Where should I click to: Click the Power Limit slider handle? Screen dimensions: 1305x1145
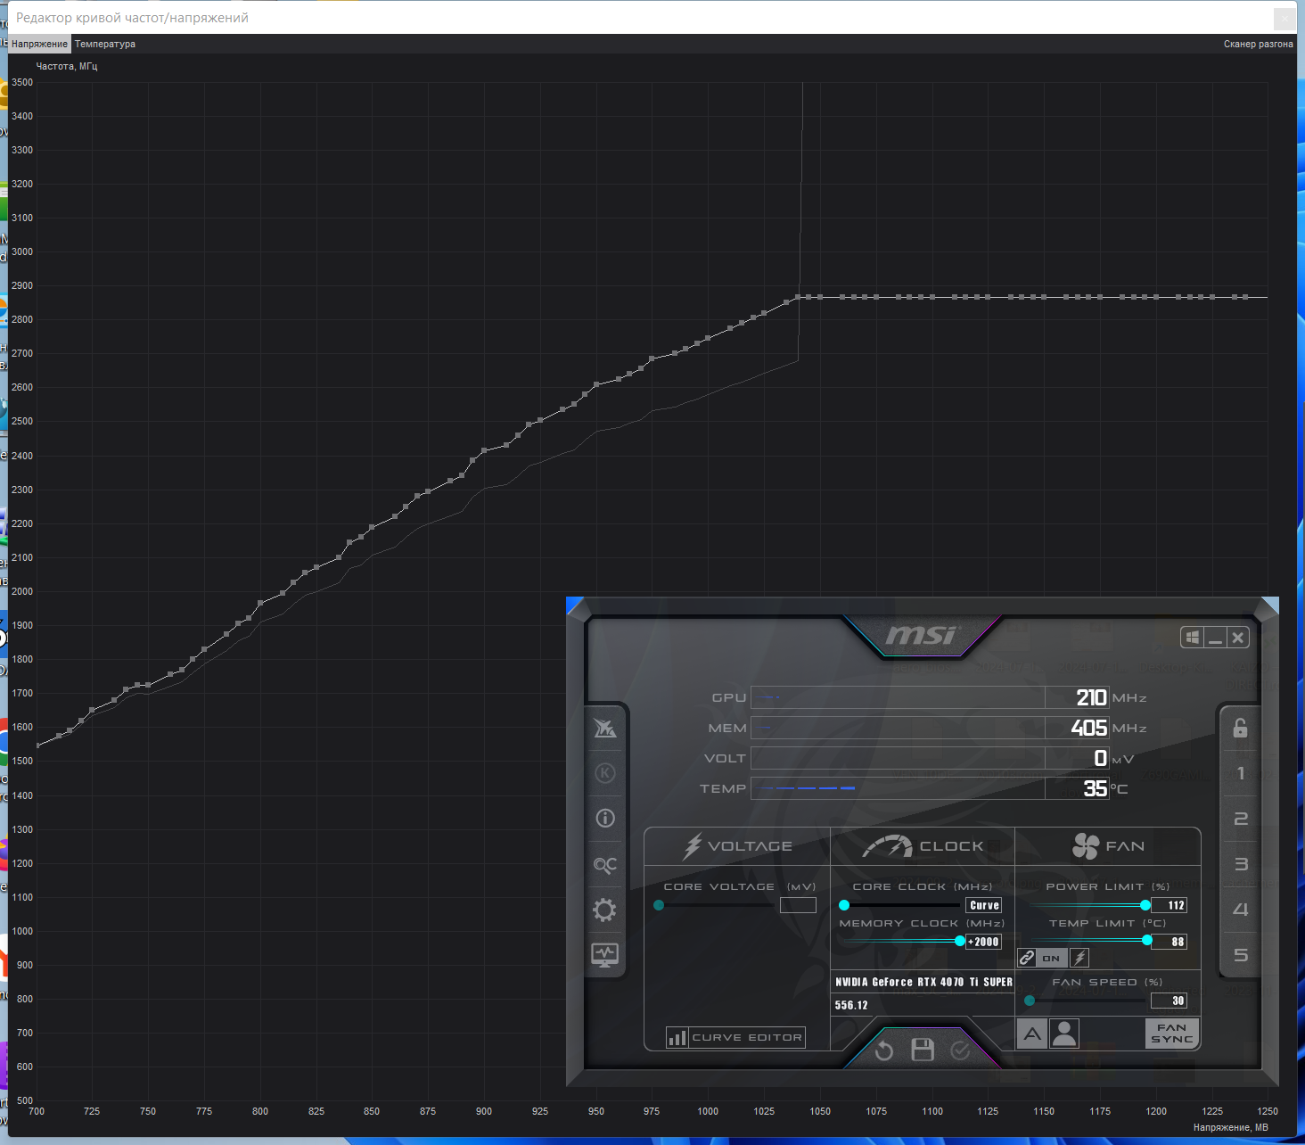(x=1145, y=905)
